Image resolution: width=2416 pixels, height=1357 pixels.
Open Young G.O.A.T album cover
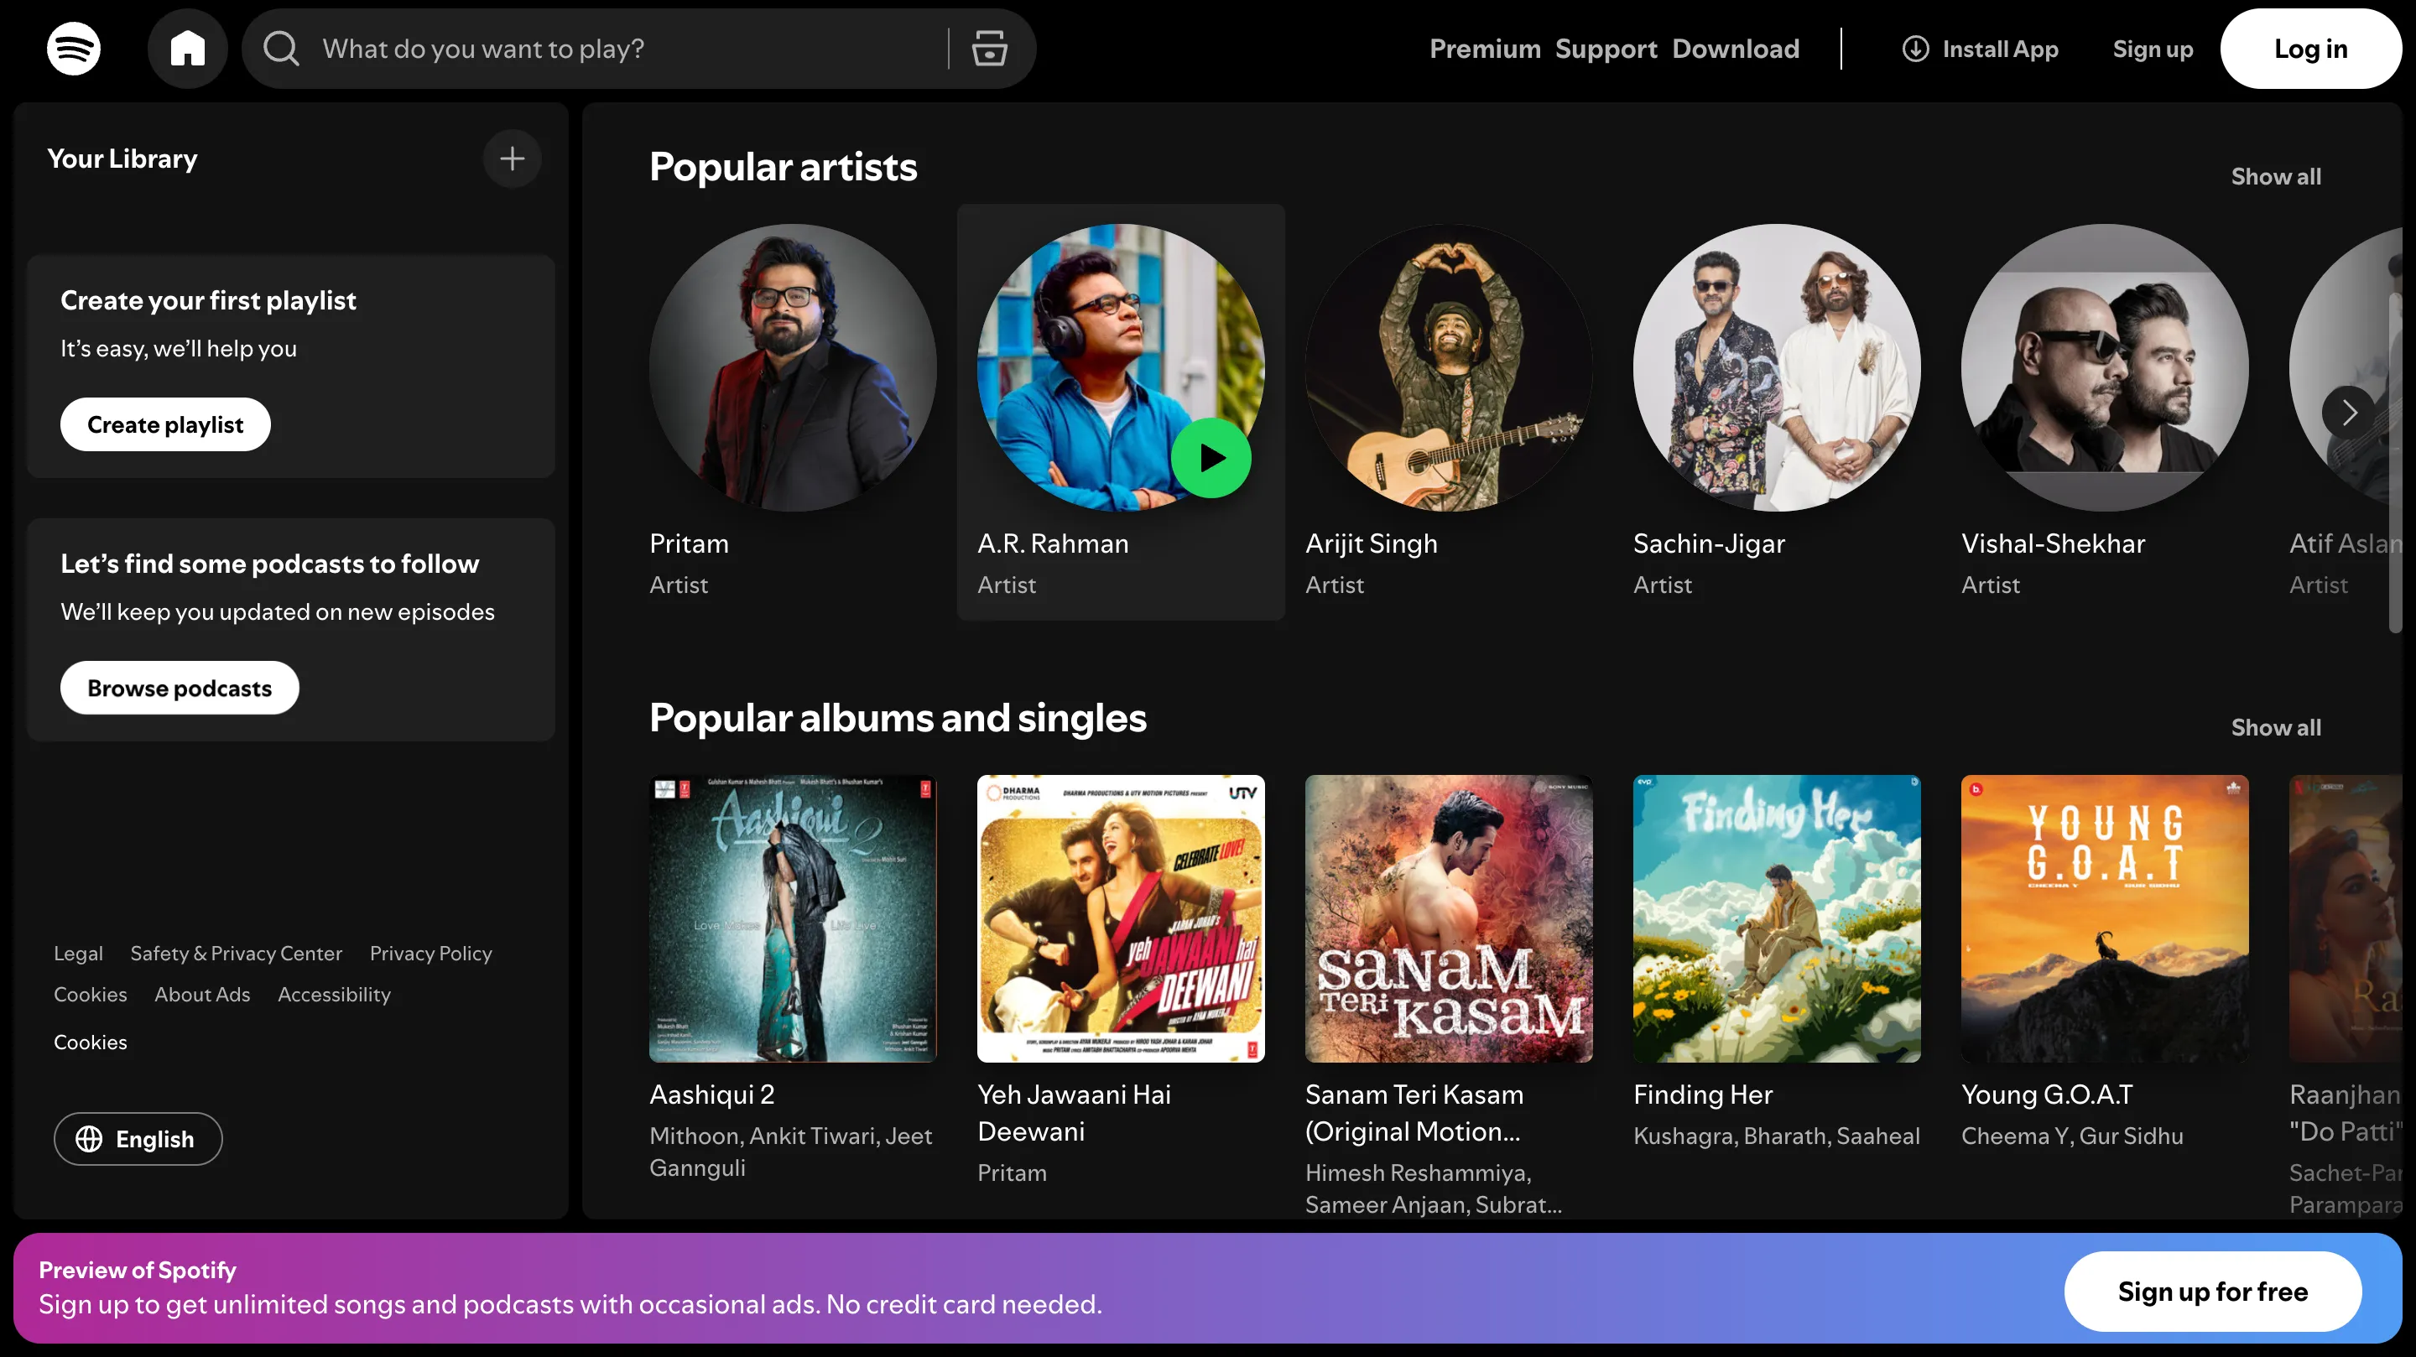[2104, 918]
